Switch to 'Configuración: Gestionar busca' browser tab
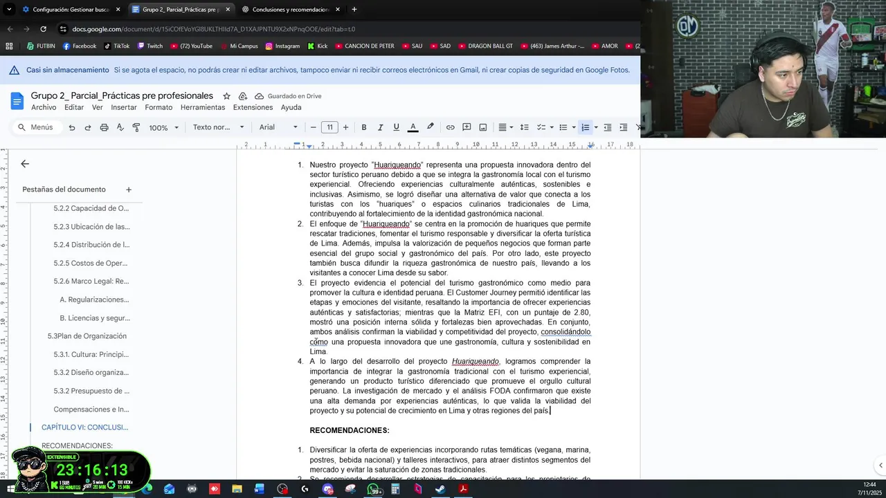Image resolution: width=886 pixels, height=498 pixels. point(66,10)
